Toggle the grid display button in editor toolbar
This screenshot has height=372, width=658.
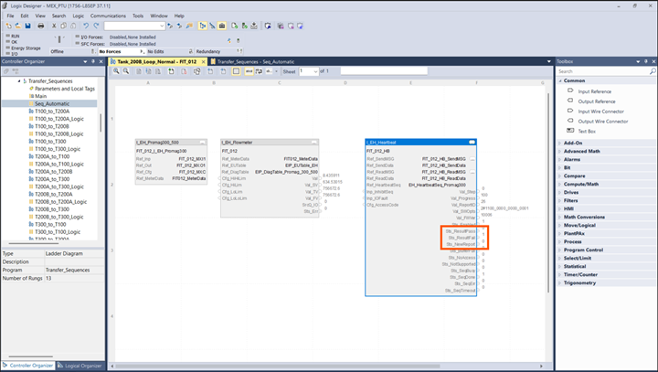(237, 71)
